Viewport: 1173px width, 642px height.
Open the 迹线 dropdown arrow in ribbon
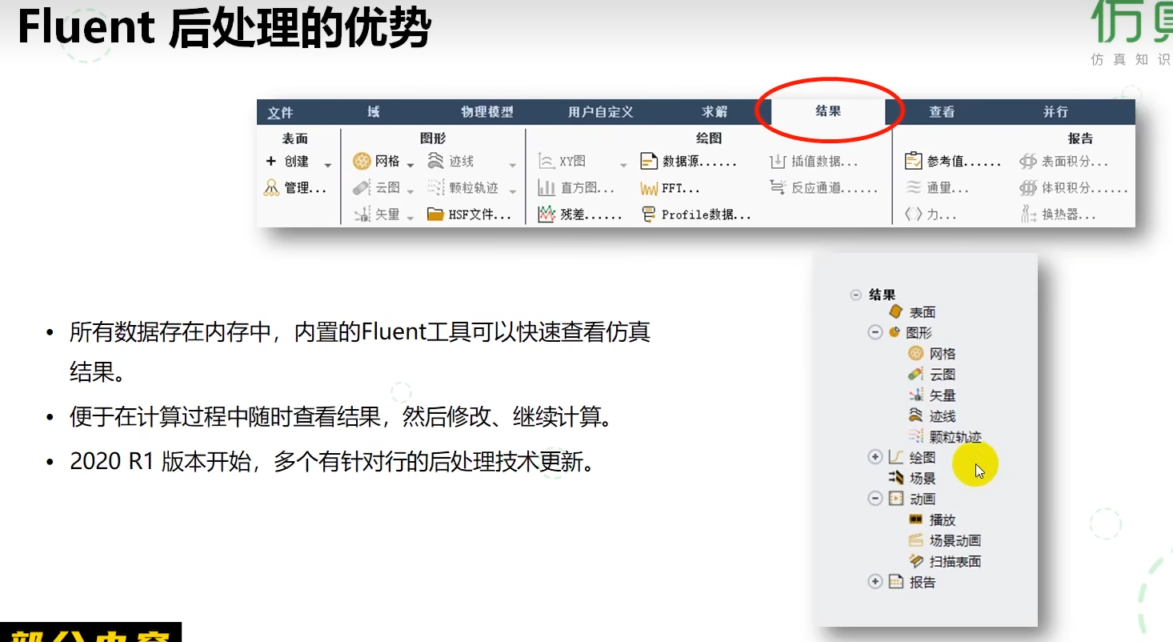(513, 165)
